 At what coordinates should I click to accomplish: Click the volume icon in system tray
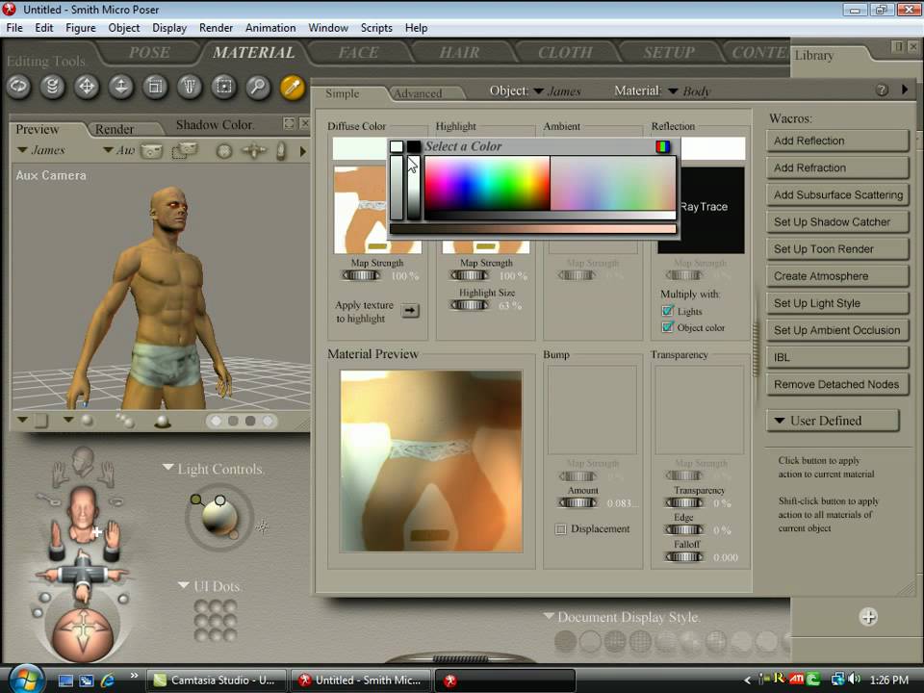pyautogui.click(x=855, y=680)
